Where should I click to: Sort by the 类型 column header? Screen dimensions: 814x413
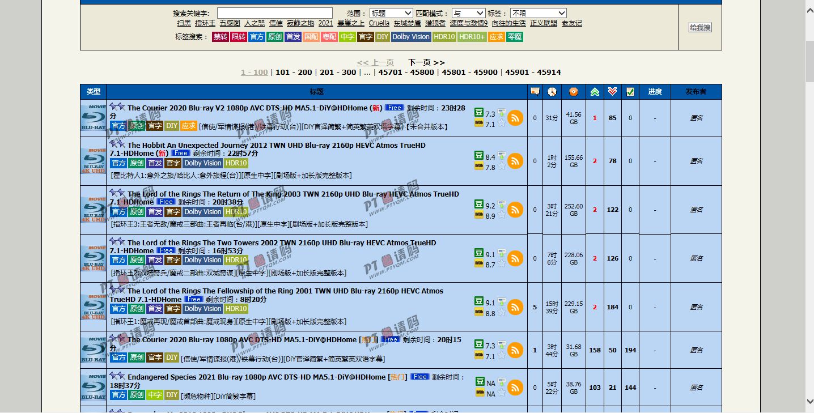coord(94,92)
